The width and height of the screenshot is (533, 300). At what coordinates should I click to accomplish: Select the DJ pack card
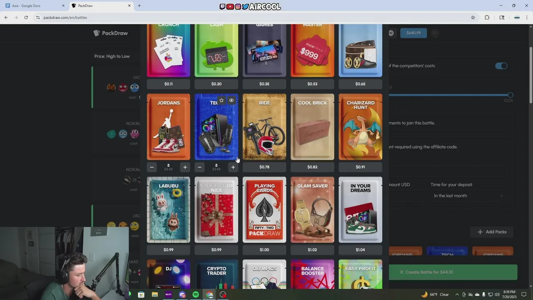pos(169,274)
